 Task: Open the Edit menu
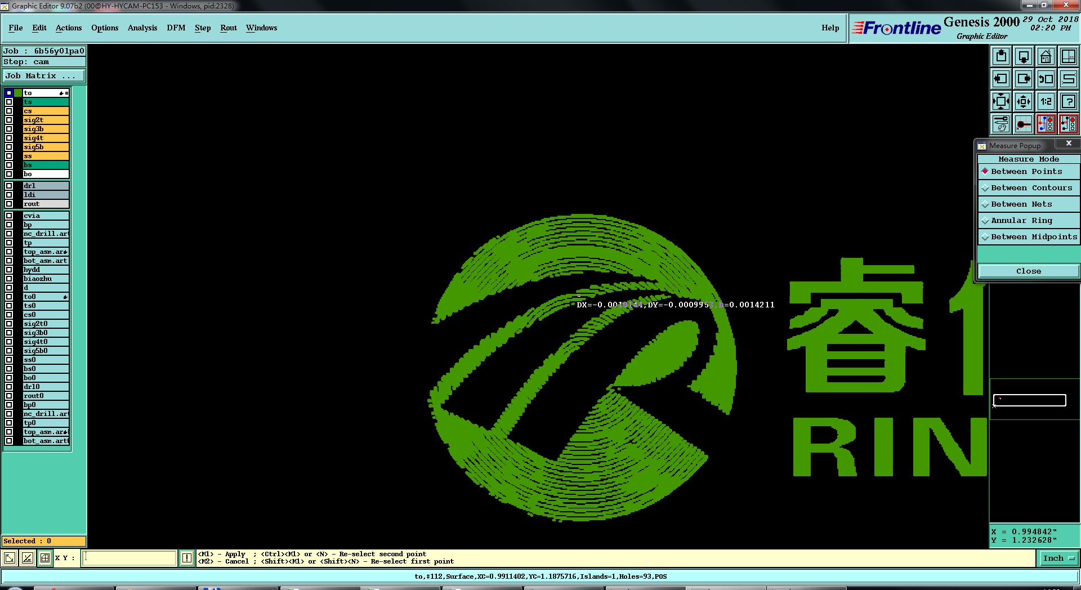coord(39,28)
